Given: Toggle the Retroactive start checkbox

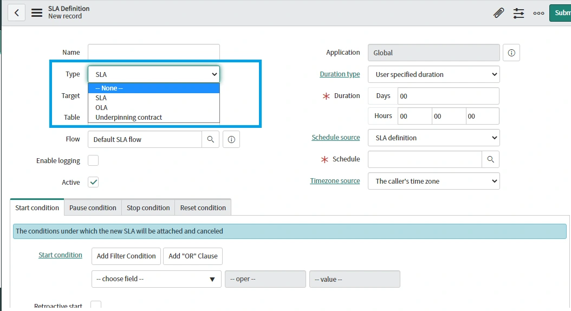Looking at the screenshot, I should (x=96, y=305).
